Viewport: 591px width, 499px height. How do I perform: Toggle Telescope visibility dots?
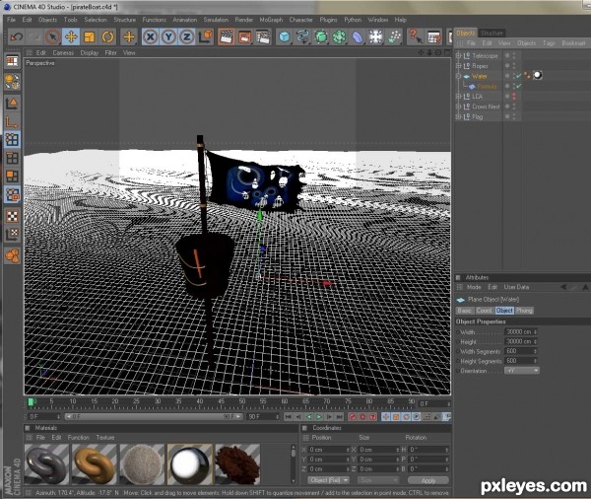click(514, 56)
